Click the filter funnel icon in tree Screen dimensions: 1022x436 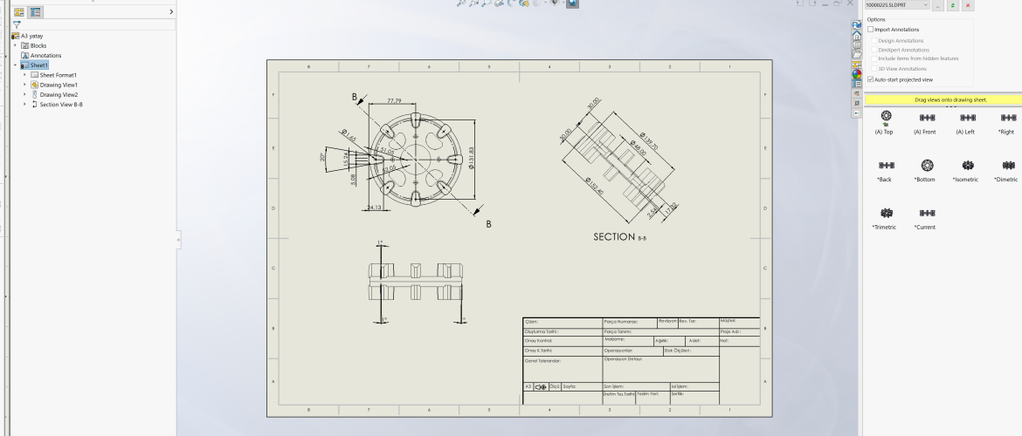pos(16,25)
